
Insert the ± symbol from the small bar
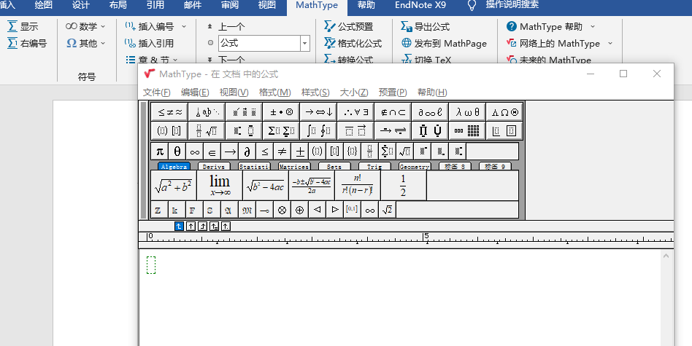pos(300,152)
